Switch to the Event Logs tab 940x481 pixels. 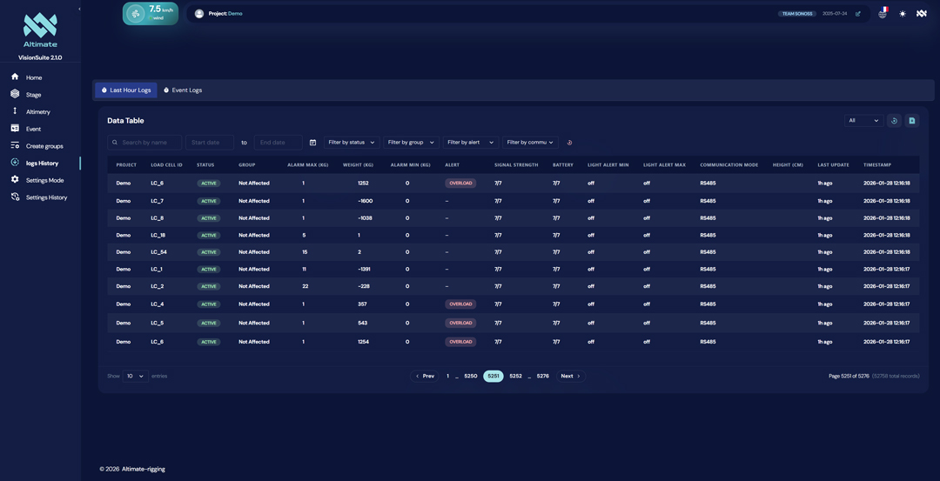183,90
